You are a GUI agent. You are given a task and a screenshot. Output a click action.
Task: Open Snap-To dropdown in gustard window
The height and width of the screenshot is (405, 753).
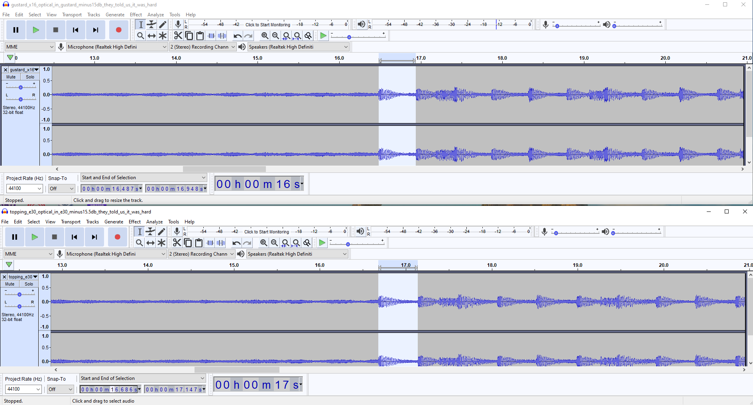click(x=61, y=188)
